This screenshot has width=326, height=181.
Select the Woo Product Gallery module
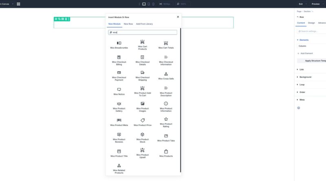point(119,107)
